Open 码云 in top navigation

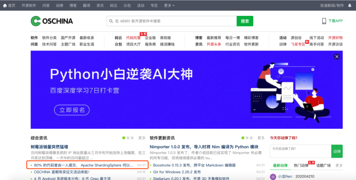[113, 6]
